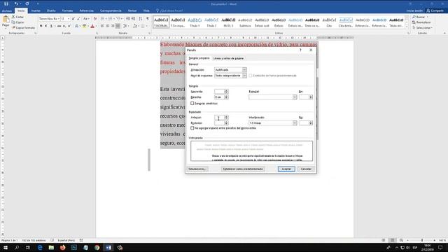Click the Izquierda indent input field
The image size is (448, 252).
[x=219, y=92]
